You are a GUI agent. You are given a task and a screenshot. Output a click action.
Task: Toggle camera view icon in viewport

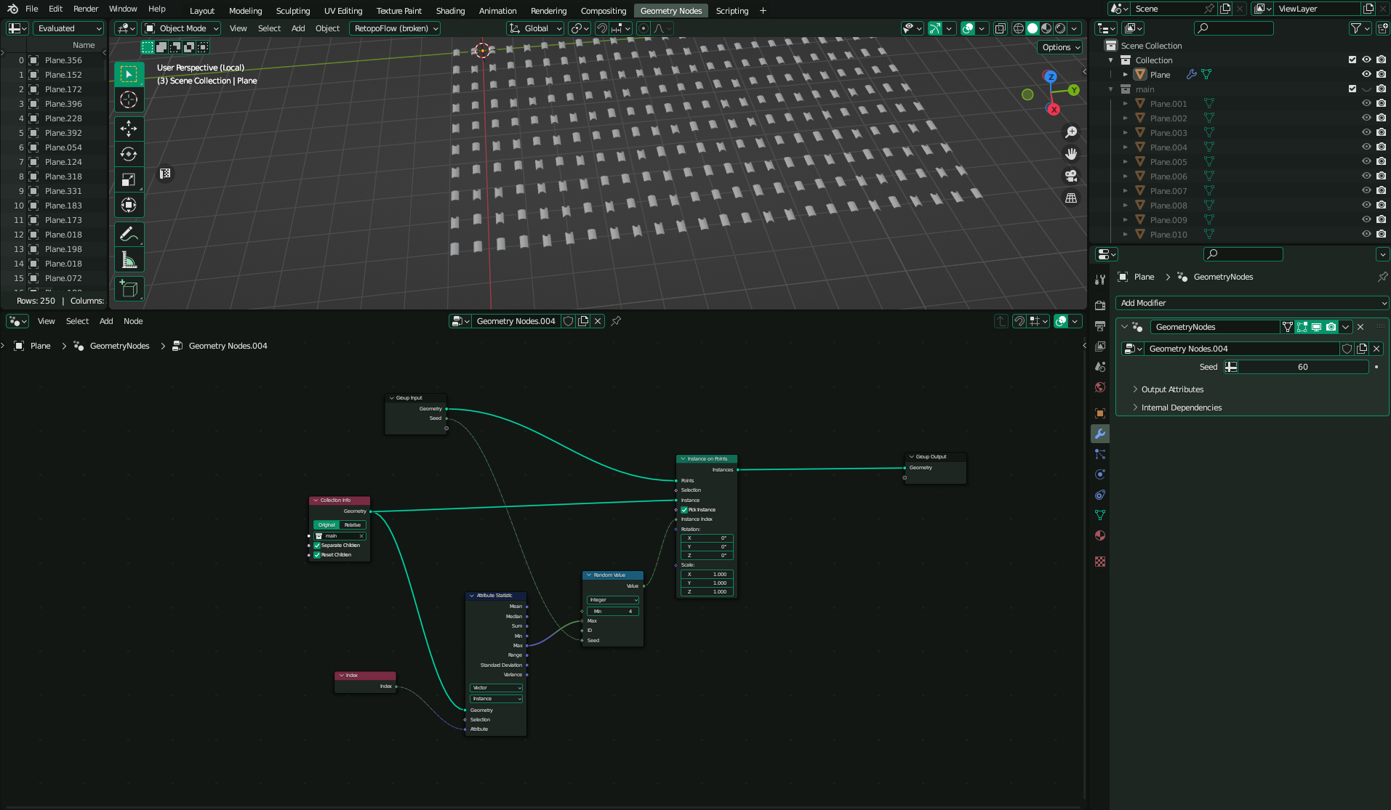1071,176
